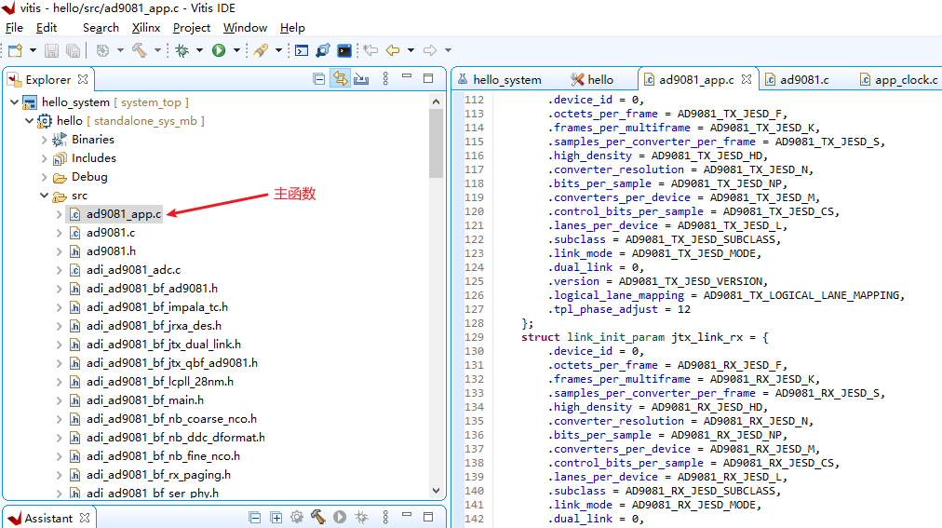
Task: Click the Explorer scrollbar up arrow
Action: 437,102
